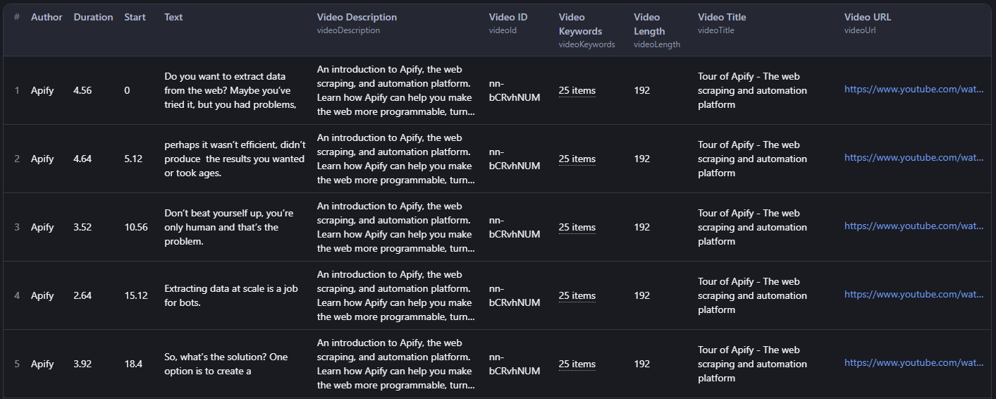
Task: Select the duration value 3.92
Action: click(82, 364)
